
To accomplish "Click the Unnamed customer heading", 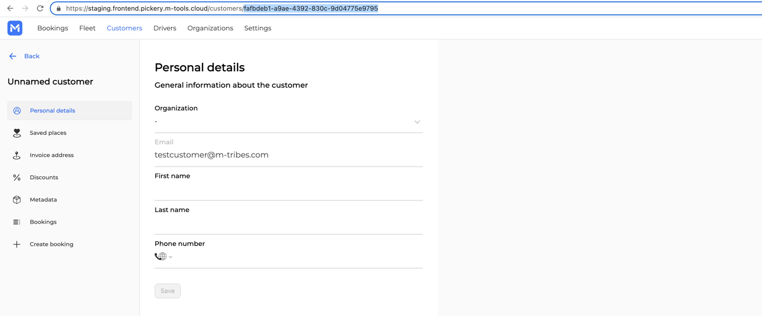I will tap(50, 82).
